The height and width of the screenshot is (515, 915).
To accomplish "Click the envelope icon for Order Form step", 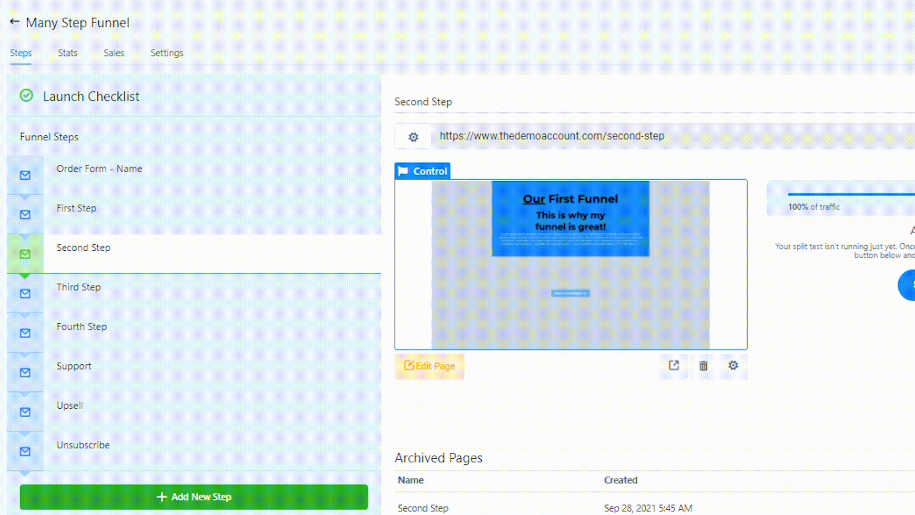I will (25, 175).
